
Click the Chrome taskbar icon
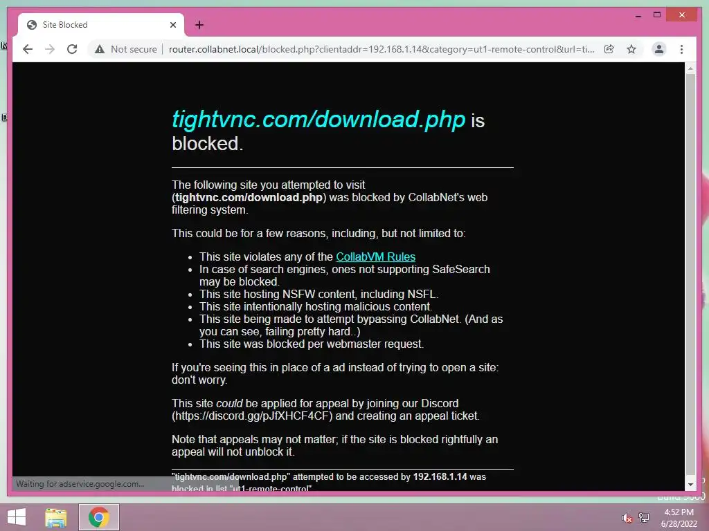[x=99, y=517]
